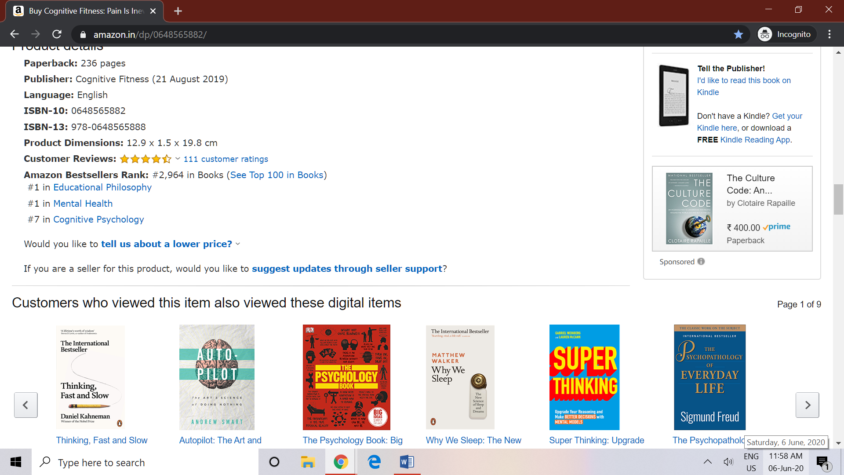Click the page scrollbar thumb
The height and width of the screenshot is (475, 844).
[x=838, y=200]
